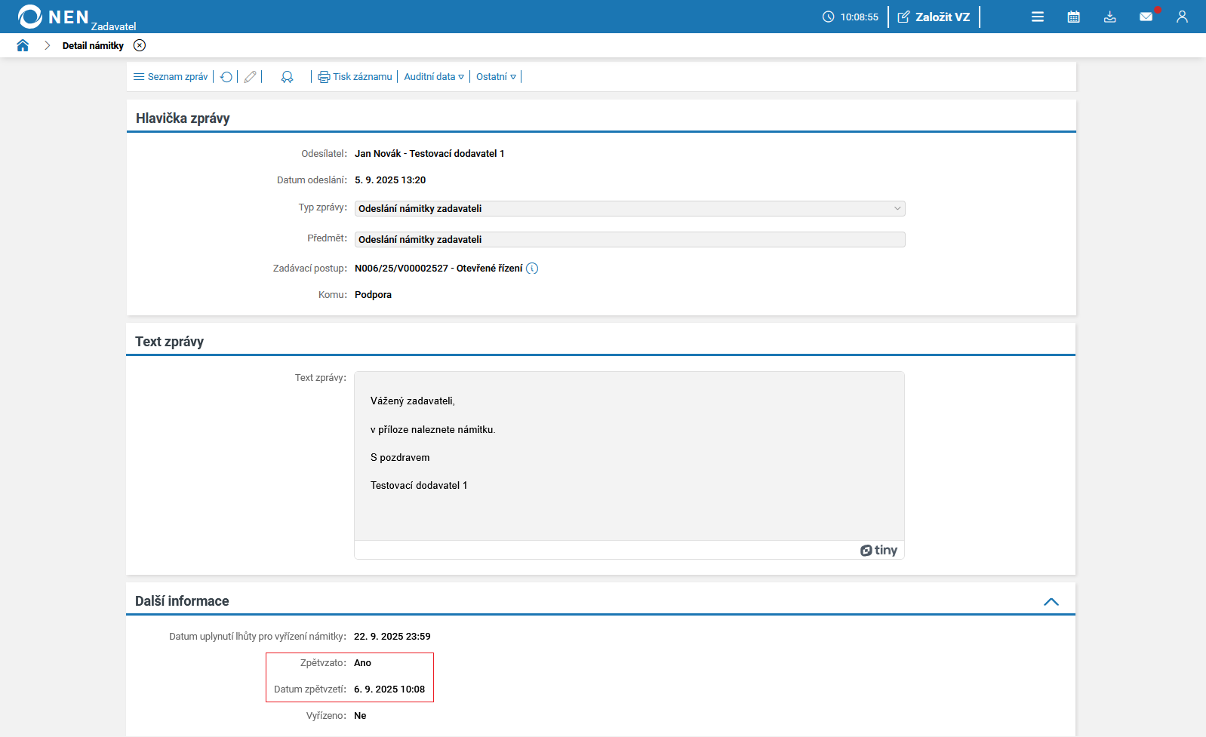Screen dimensions: 1206x737
Task: Expand the Auditní data dropdown menu
Action: [434, 77]
